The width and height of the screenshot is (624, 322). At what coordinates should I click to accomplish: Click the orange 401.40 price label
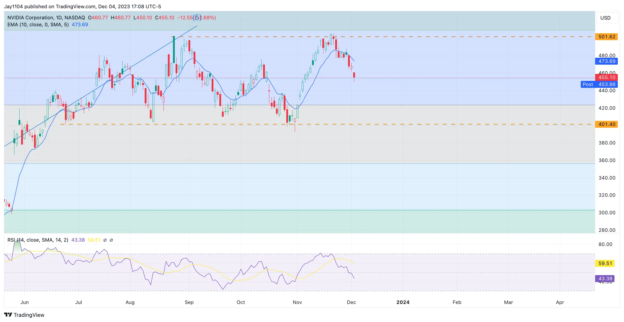pyautogui.click(x=606, y=124)
